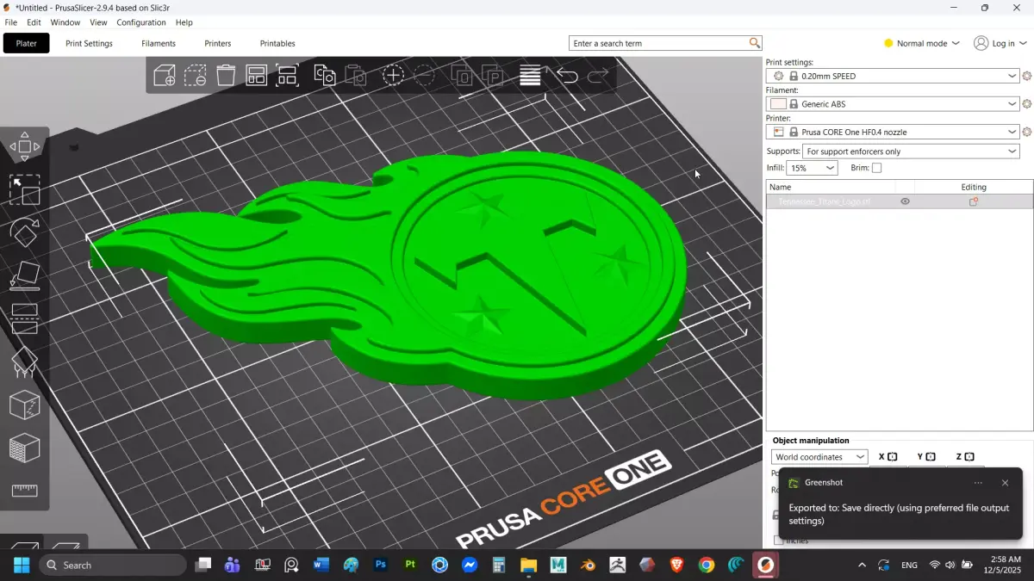This screenshot has width=1034, height=581.
Task: Toggle the Z axis mirror button
Action: click(969, 457)
